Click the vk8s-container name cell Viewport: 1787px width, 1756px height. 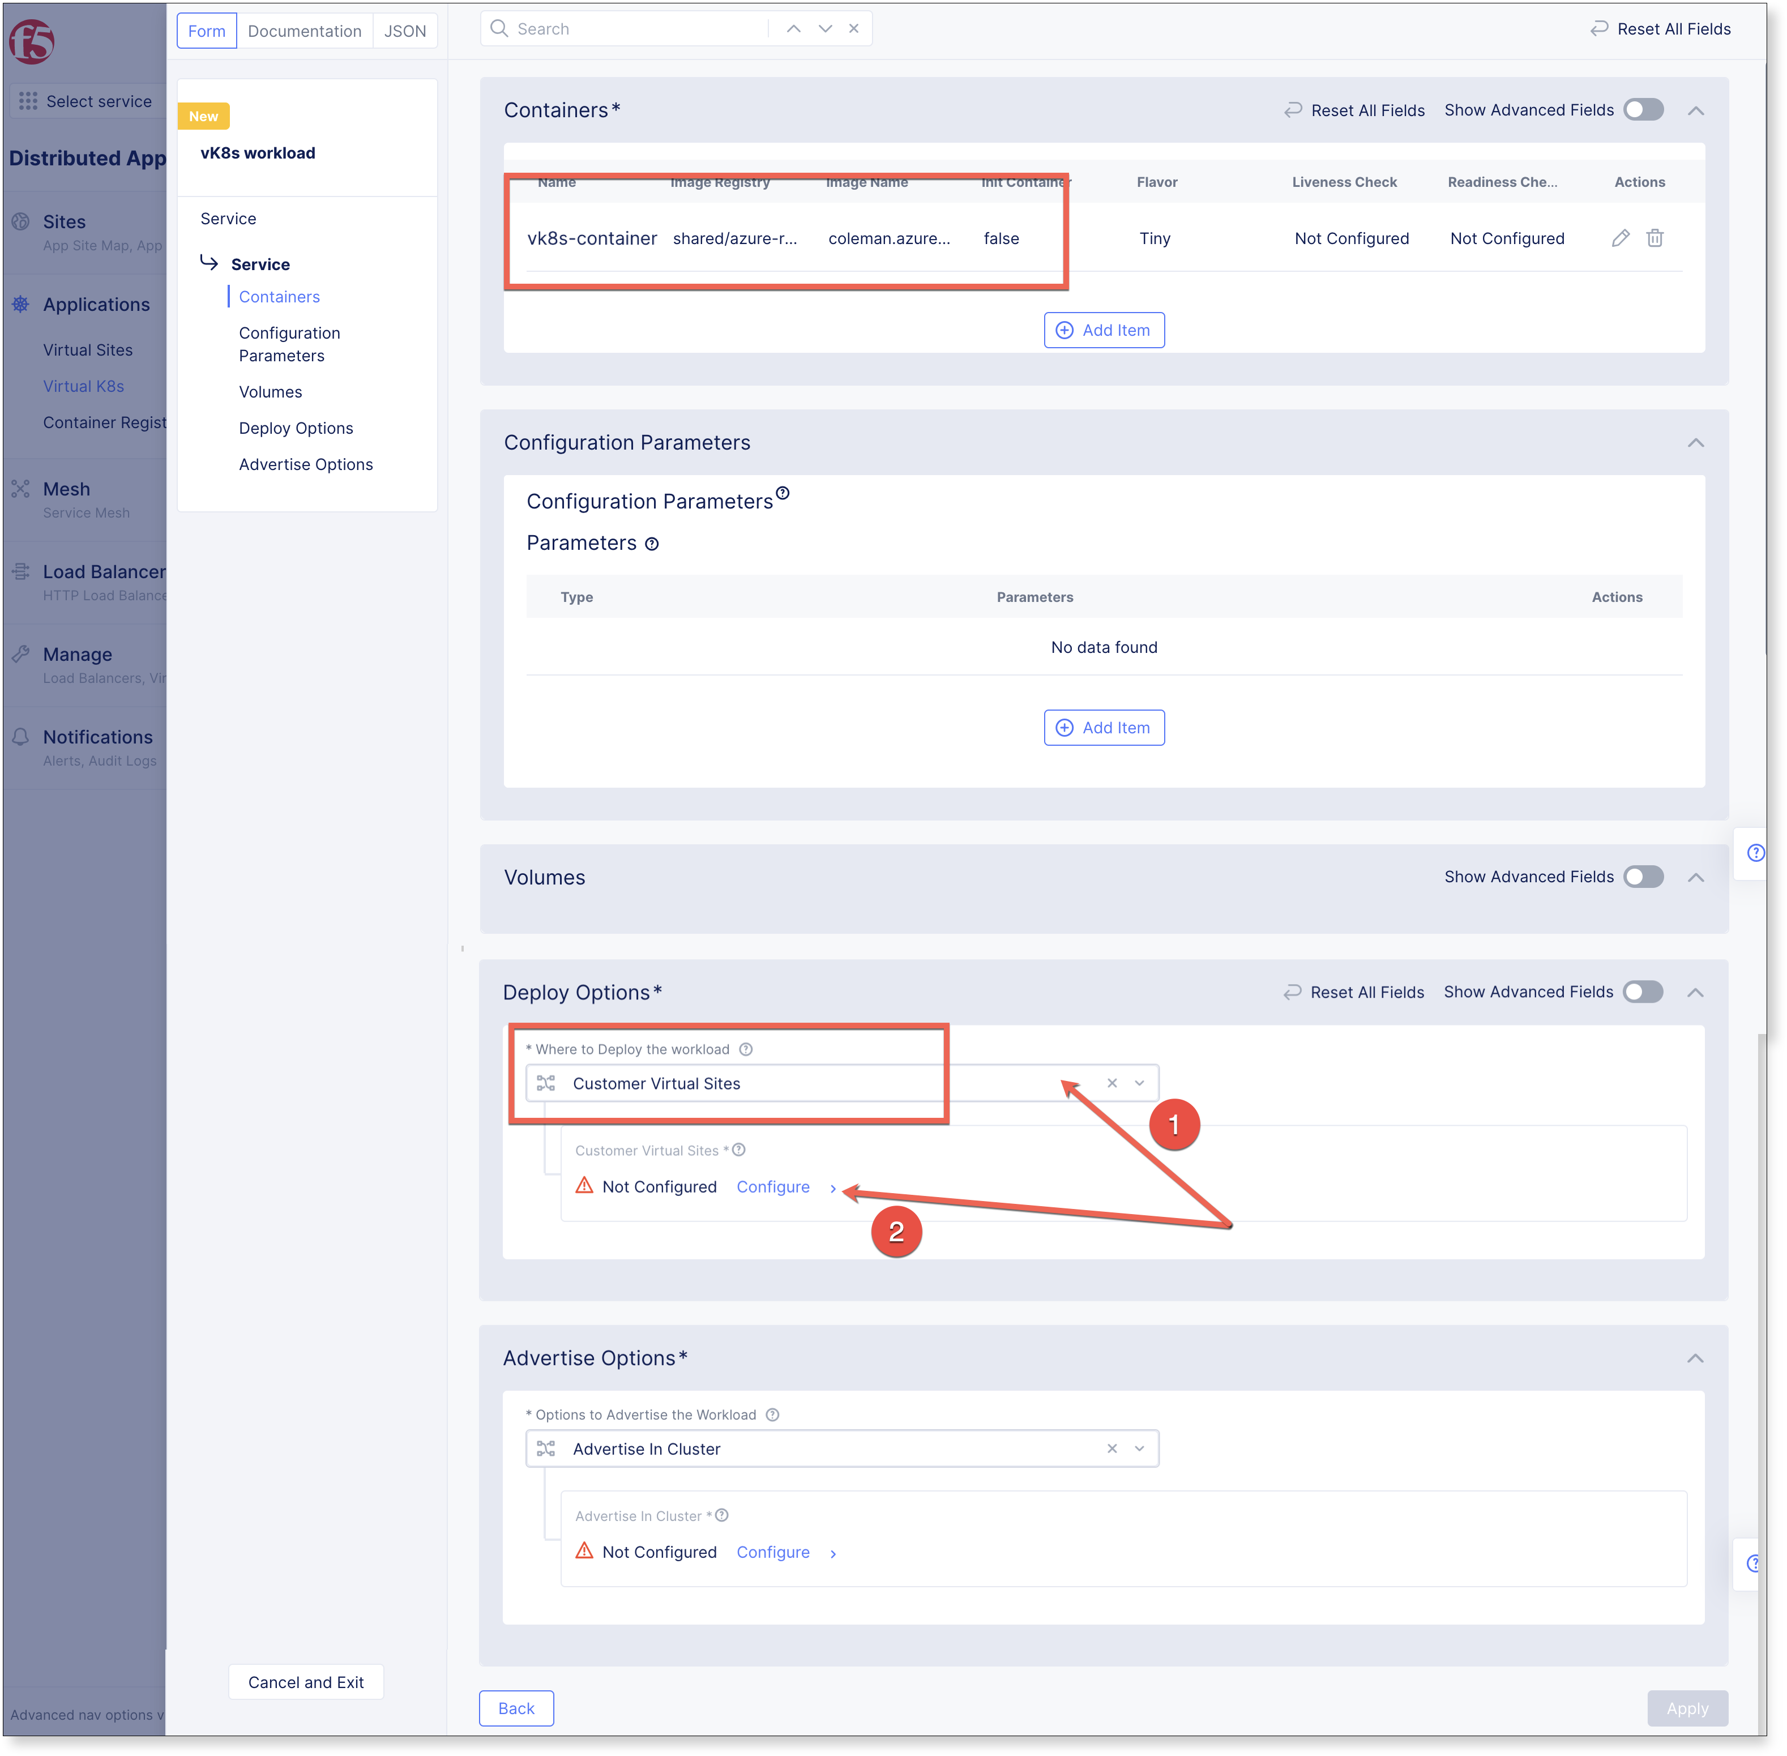click(592, 238)
